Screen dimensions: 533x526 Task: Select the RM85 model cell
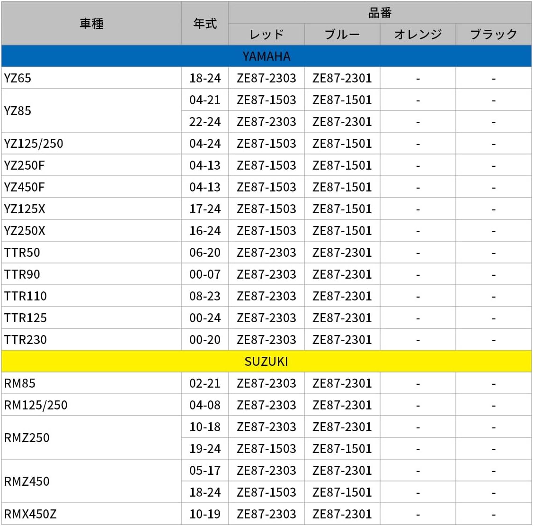tap(91, 383)
